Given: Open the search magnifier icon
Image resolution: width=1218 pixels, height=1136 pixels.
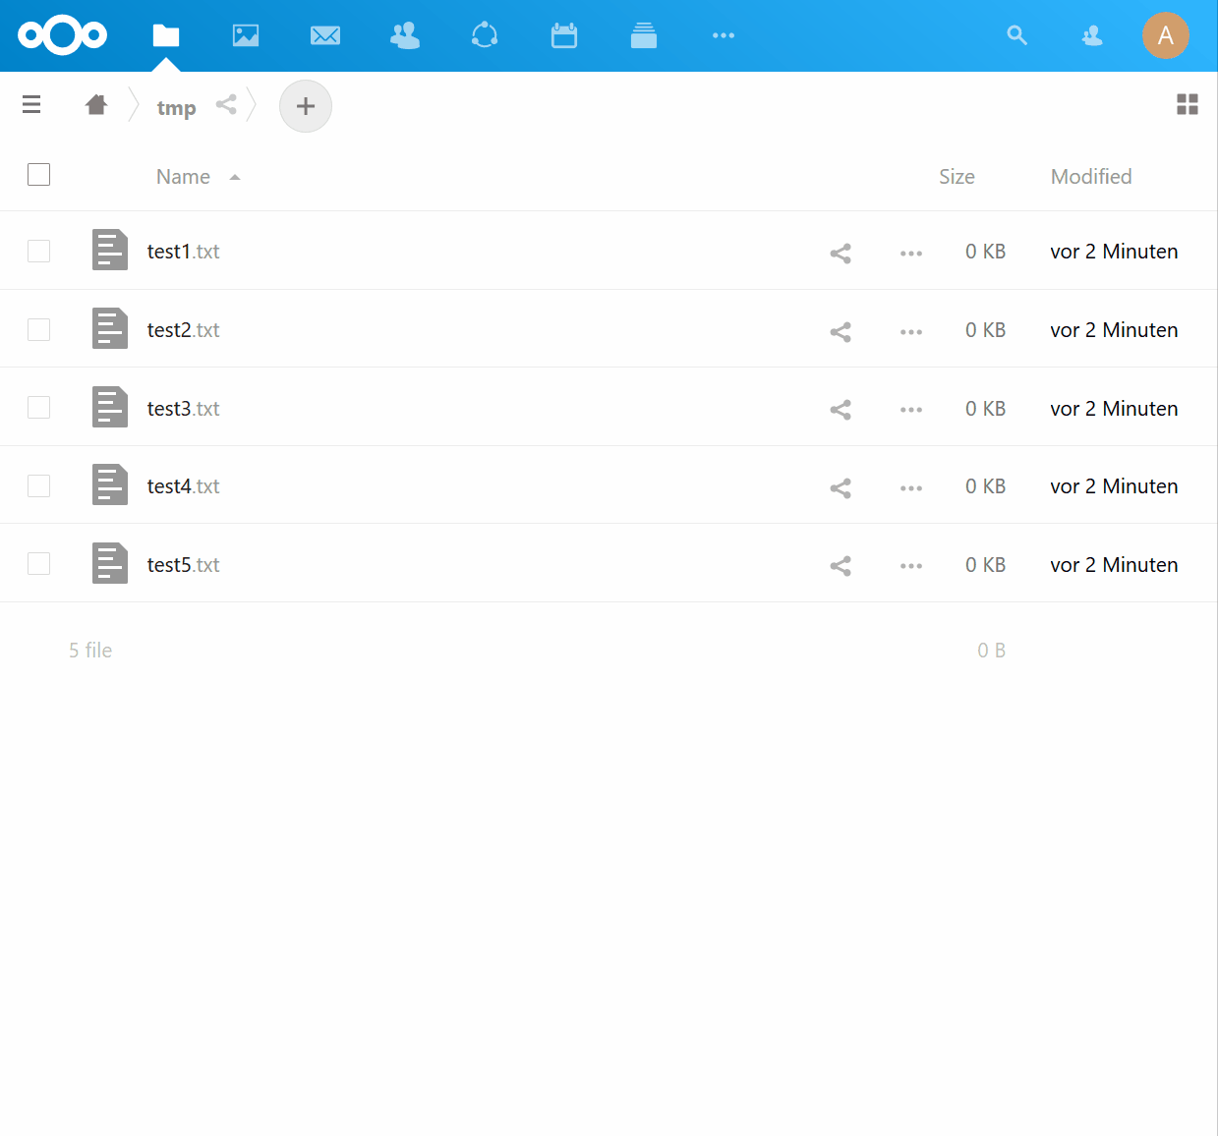Looking at the screenshot, I should coord(1017,35).
